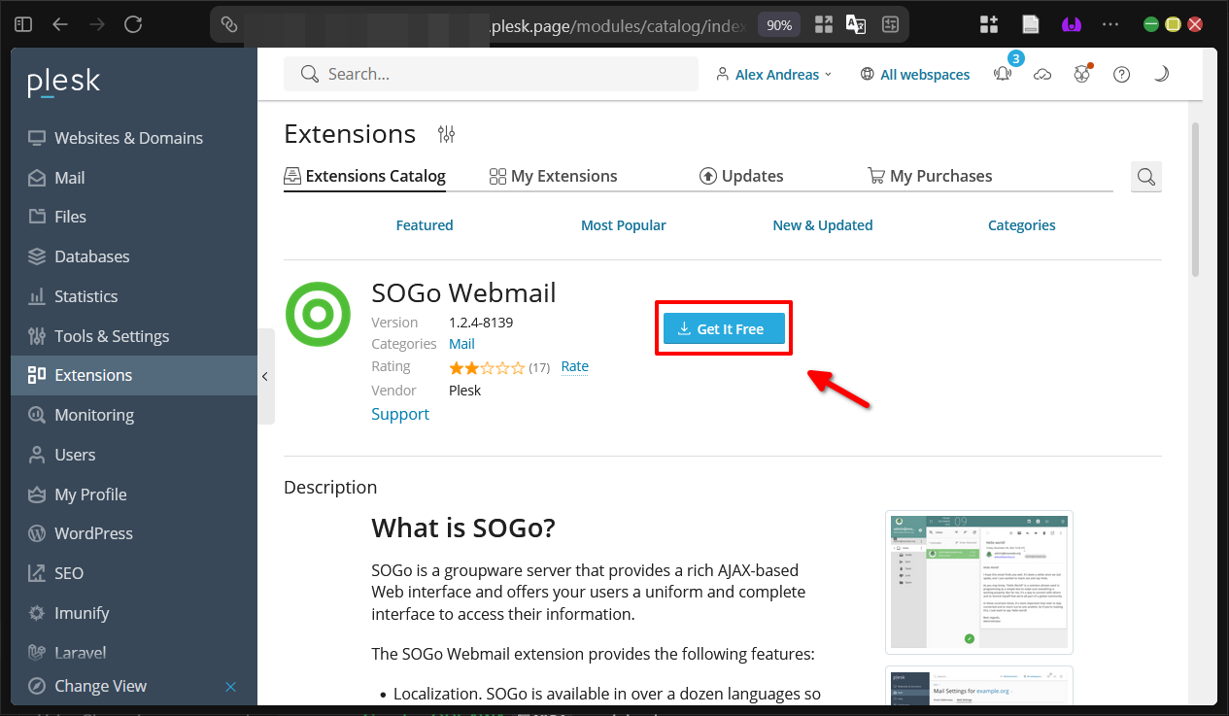Click the purple extension icon in browser toolbar

[1071, 24]
